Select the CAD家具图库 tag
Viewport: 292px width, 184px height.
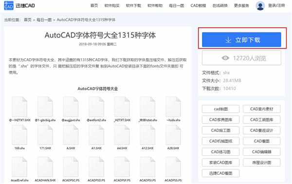[x=220, y=120]
